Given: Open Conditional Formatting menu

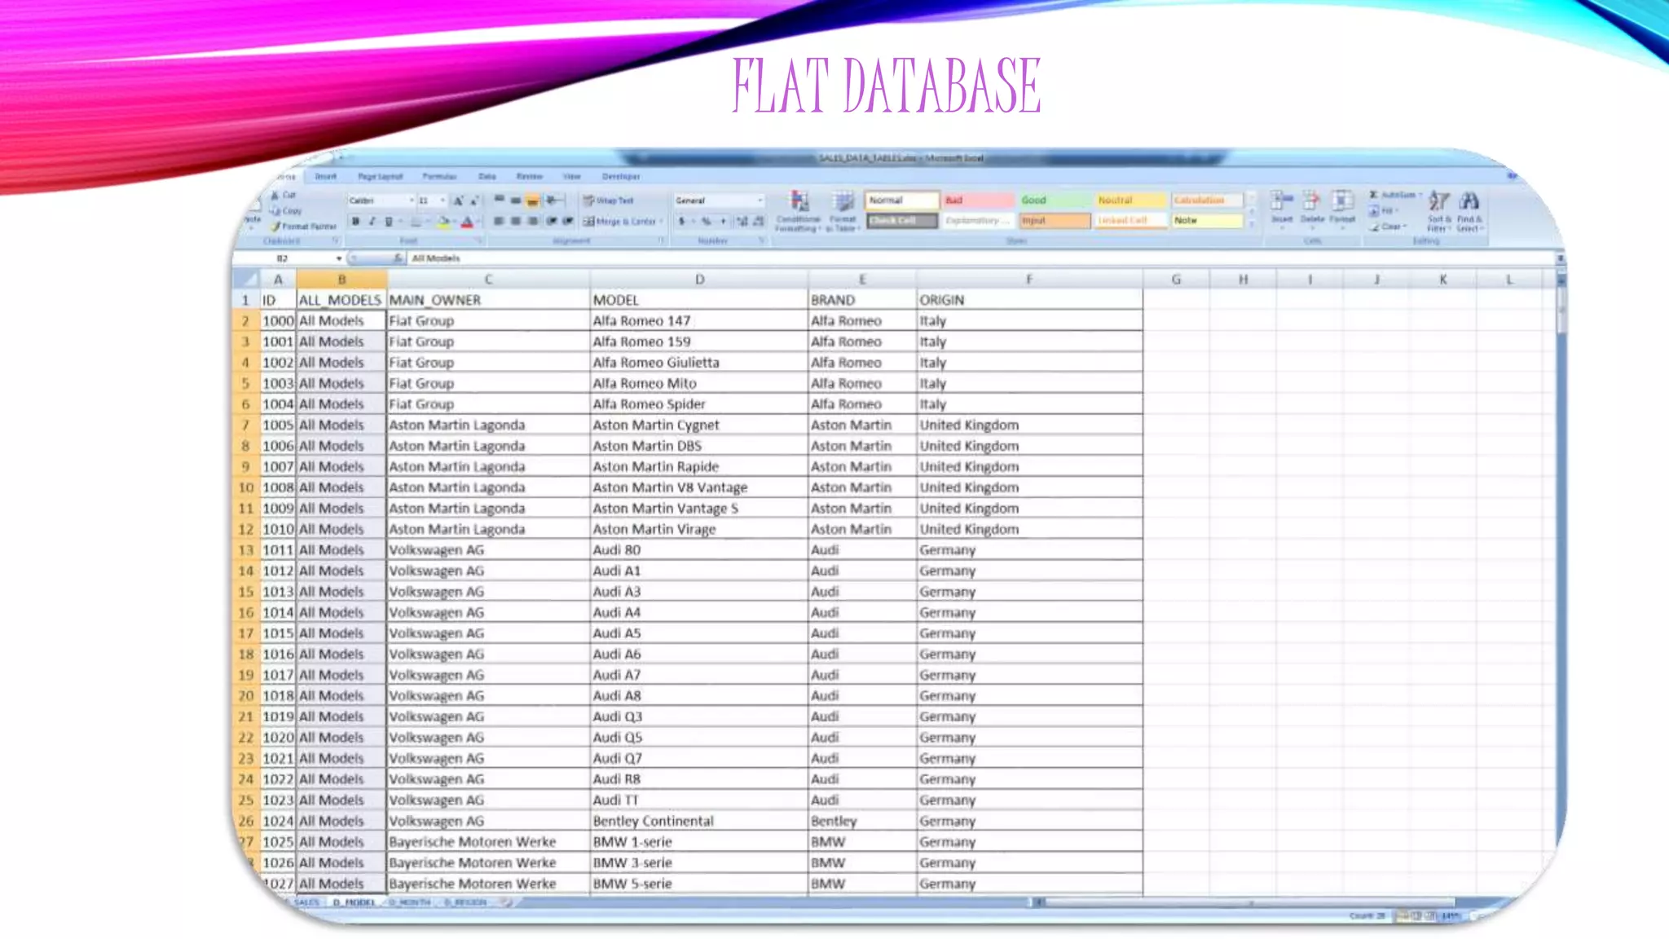Looking at the screenshot, I should [x=799, y=212].
